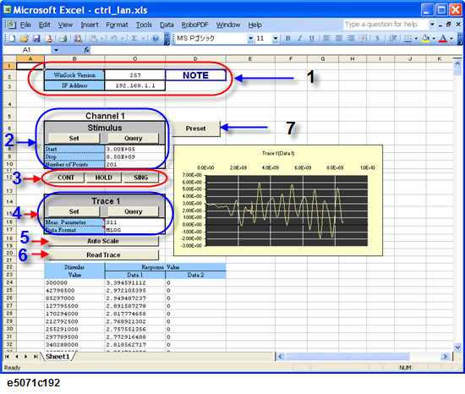465x394 pixels.
Task: Click the IP Address cell 192.168.1.1
Action: coord(135,85)
